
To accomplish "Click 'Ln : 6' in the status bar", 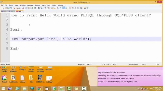I will 103,64.
